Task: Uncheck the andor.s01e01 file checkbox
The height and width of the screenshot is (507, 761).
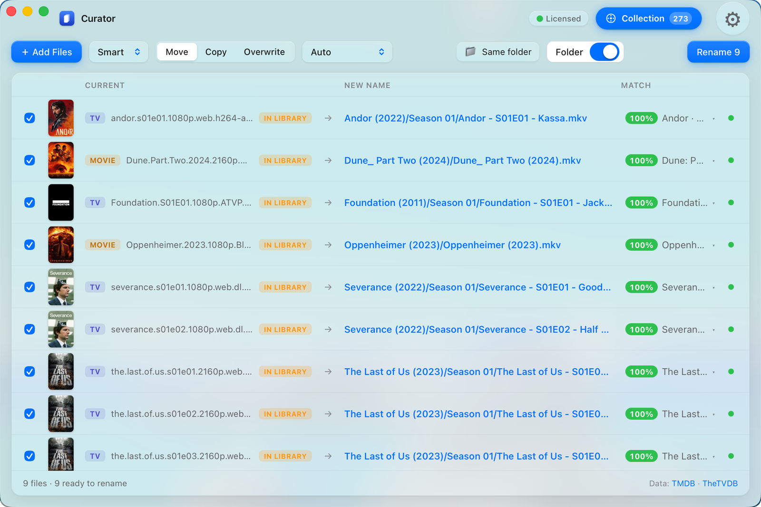Action: (29, 118)
